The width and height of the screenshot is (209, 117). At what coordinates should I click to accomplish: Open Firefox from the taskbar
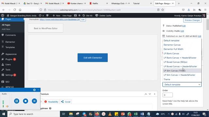(97, 114)
